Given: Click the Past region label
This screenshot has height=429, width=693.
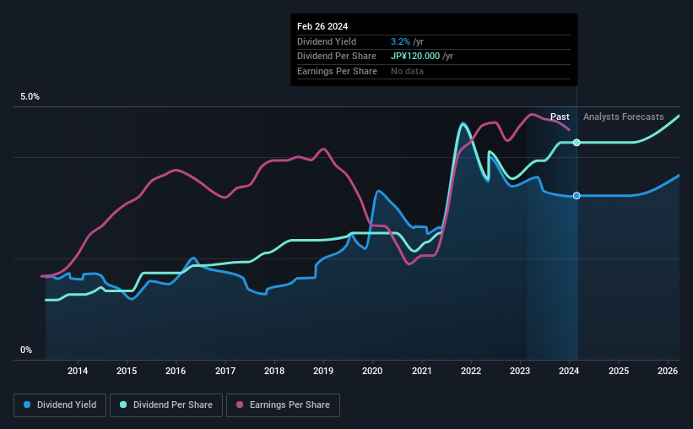Looking at the screenshot, I should coord(560,117).
